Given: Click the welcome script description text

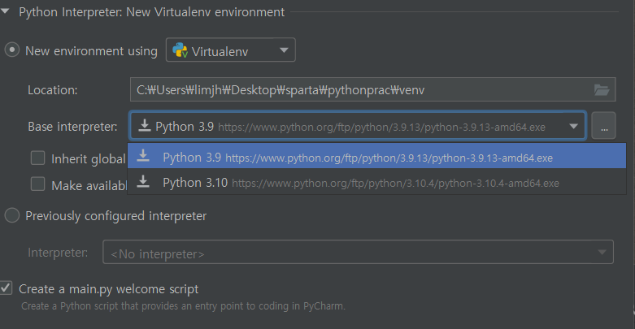Looking at the screenshot, I should (x=183, y=306).
